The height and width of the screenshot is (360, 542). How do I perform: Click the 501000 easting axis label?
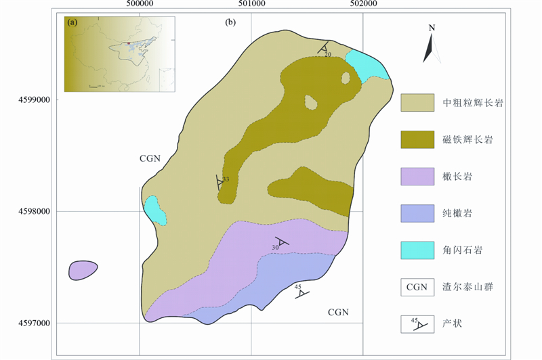[251, 5]
